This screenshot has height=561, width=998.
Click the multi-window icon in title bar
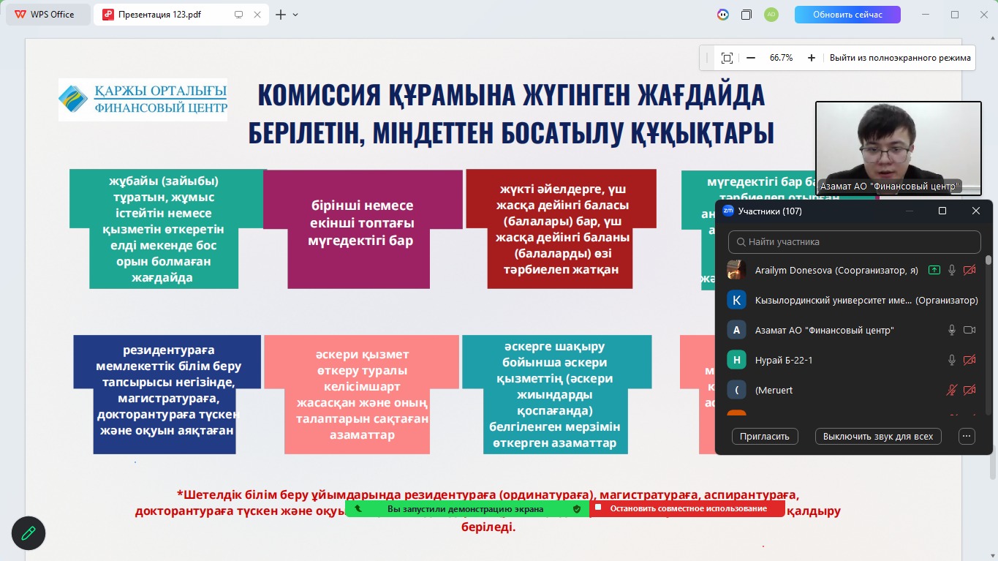[746, 15]
